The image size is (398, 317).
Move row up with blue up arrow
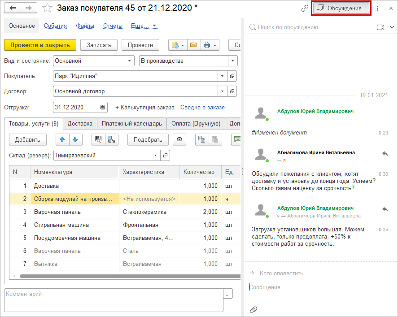coord(62,139)
